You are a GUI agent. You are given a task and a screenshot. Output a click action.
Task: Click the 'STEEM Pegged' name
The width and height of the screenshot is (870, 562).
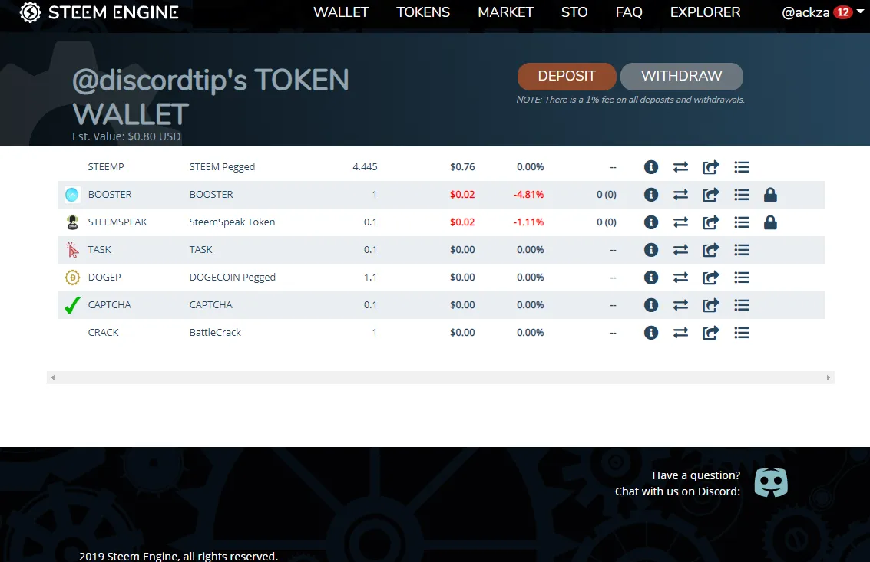[x=222, y=167]
